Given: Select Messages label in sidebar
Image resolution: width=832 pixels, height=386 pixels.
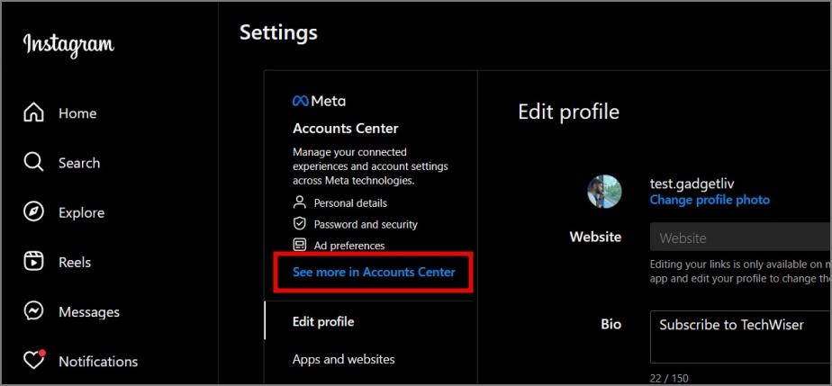Looking at the screenshot, I should click(x=89, y=312).
